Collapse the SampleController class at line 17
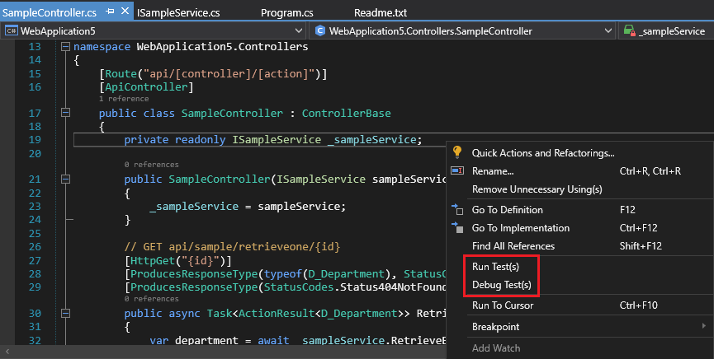The height and width of the screenshot is (359, 714). (x=65, y=113)
